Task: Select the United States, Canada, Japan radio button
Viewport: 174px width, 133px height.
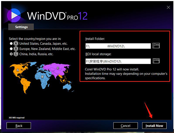Action: tap(11, 44)
